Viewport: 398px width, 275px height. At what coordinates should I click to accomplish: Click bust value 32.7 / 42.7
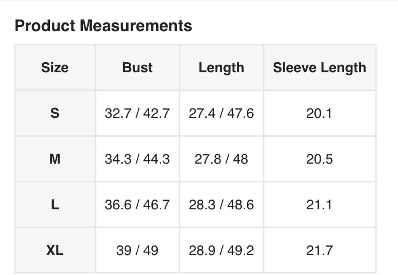click(x=137, y=113)
